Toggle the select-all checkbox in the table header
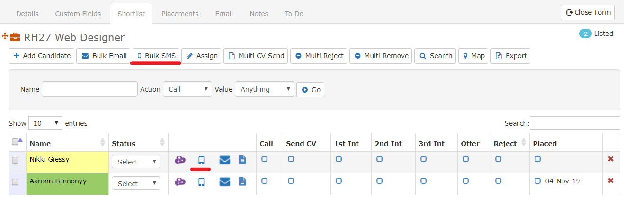The height and width of the screenshot is (198, 624). [15, 142]
